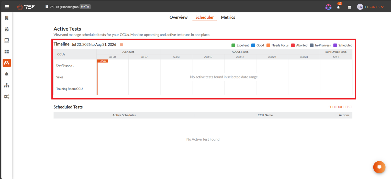391x179 pixels.
Task: Click the CCUs column header
Action: coord(75,54)
